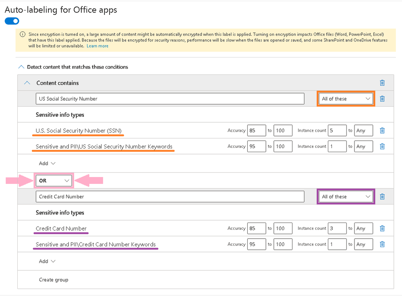Viewport: 402px width, 297px height.
Task: Edit instance count Any for SSN Keywords row
Action: (x=363, y=146)
